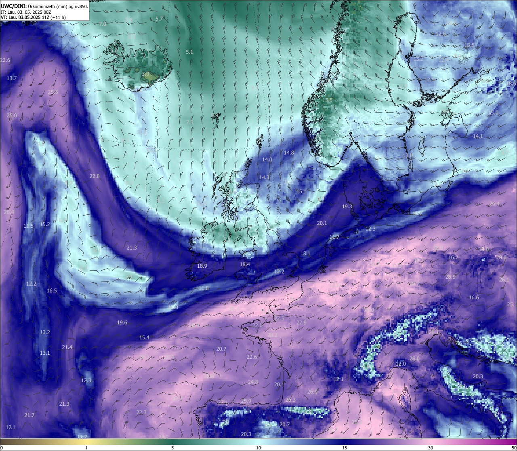Click the map value '11.5'
This screenshot has height=451, width=517.
click(28, 226)
